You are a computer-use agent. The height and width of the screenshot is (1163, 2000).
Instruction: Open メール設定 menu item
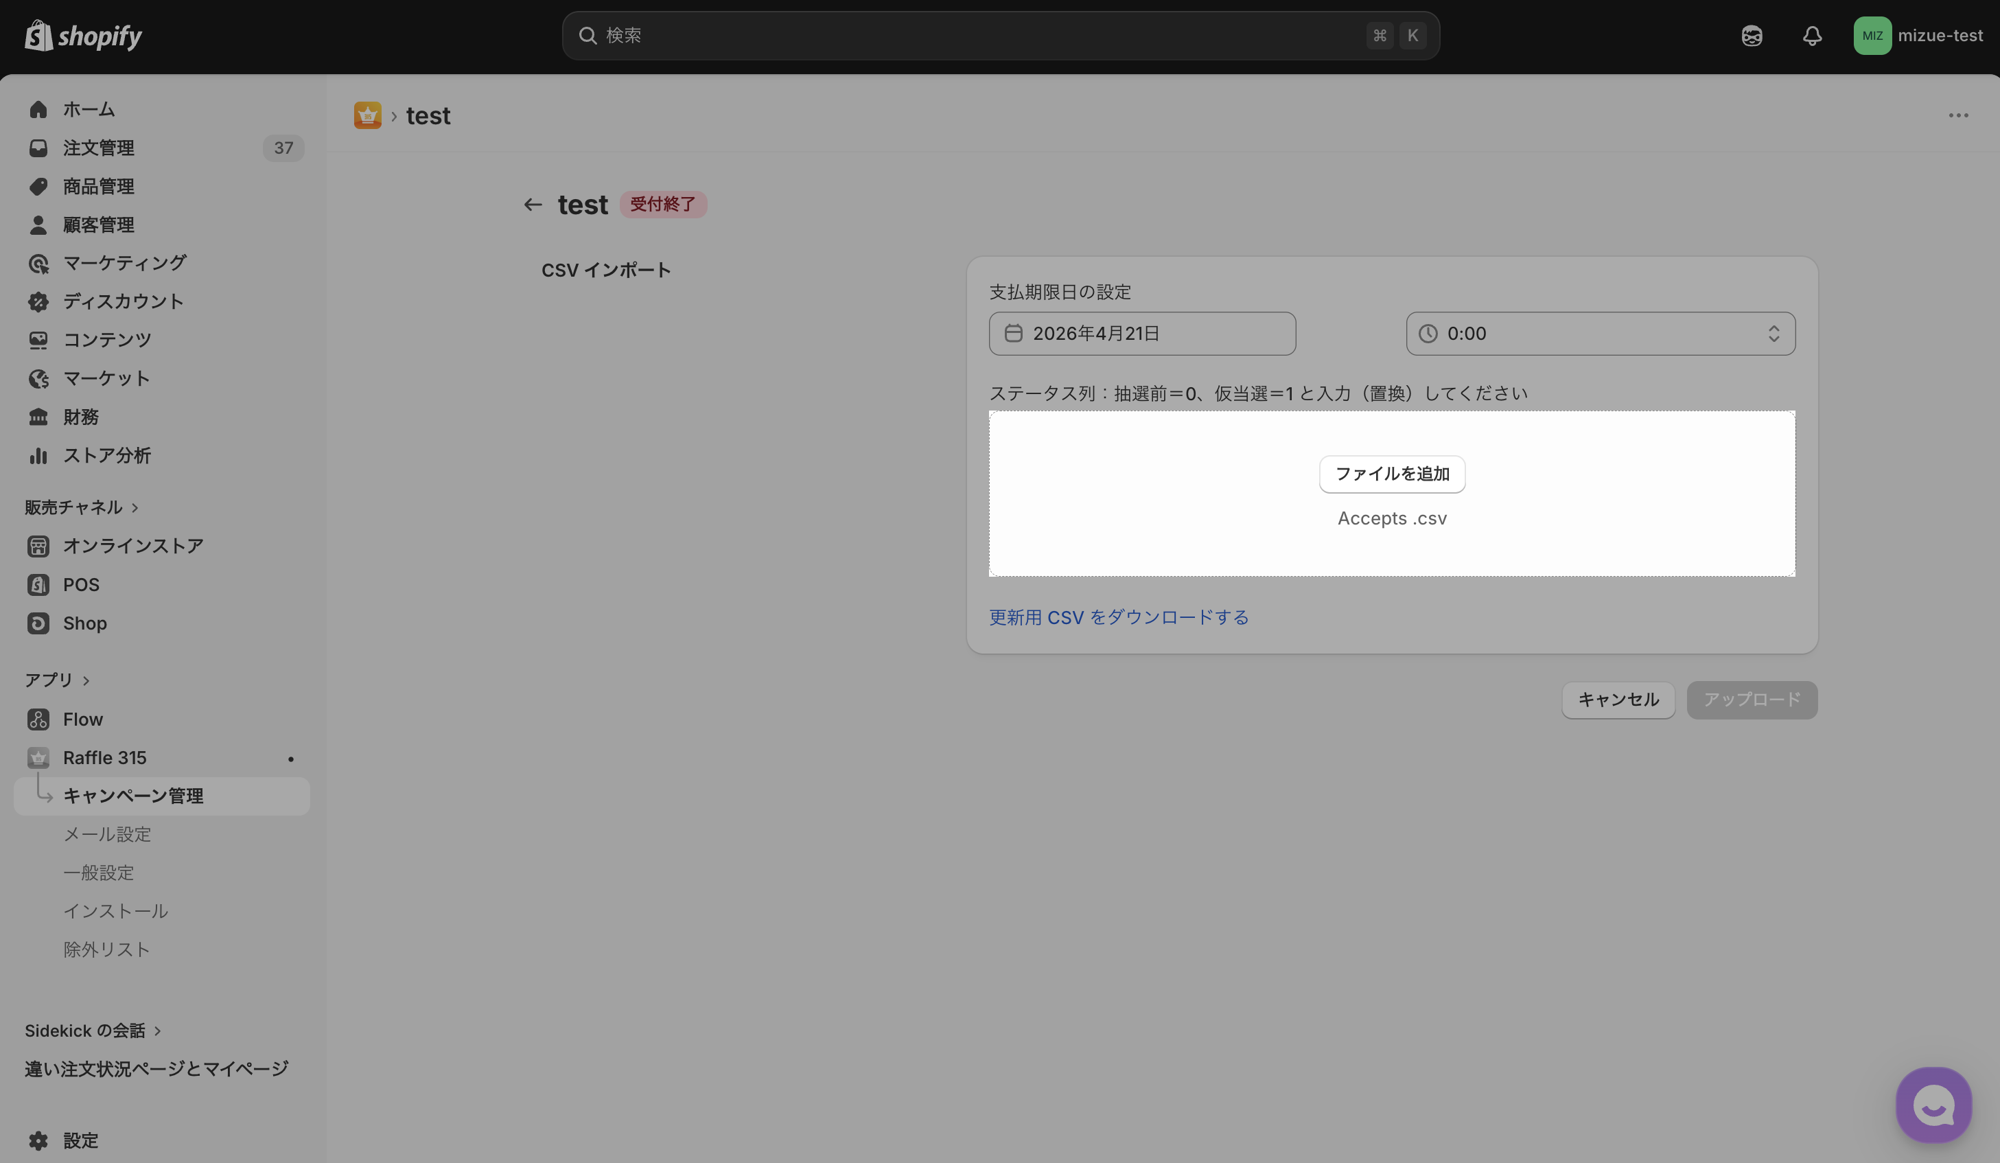coord(107,834)
